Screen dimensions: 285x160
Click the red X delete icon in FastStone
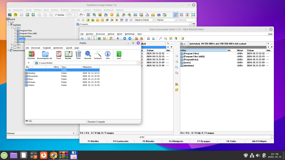pos(117,20)
